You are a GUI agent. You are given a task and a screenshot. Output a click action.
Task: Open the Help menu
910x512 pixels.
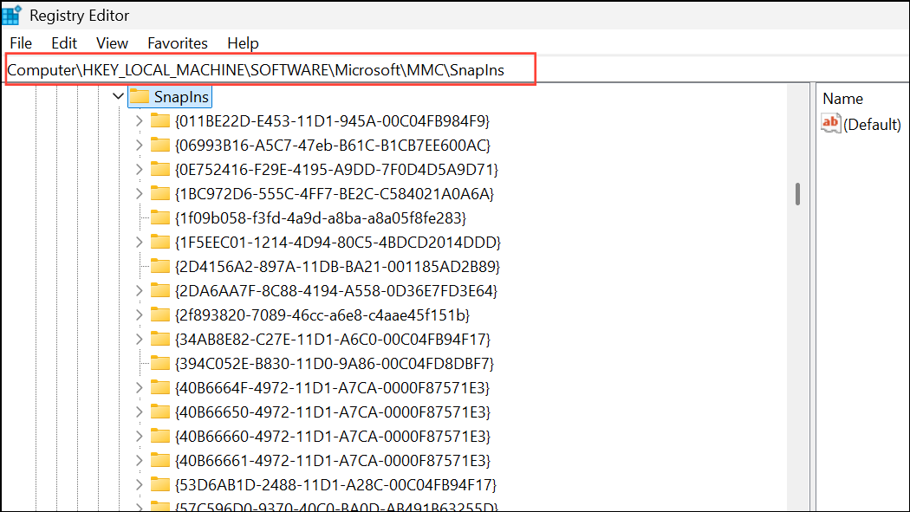[x=243, y=43]
